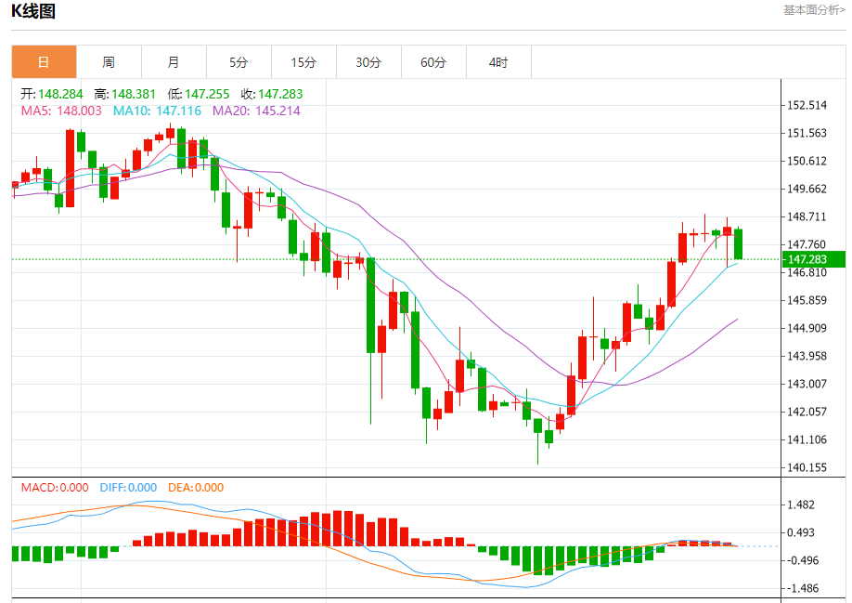
Task: Switch to the 周 weekly tab
Action: click(x=109, y=62)
